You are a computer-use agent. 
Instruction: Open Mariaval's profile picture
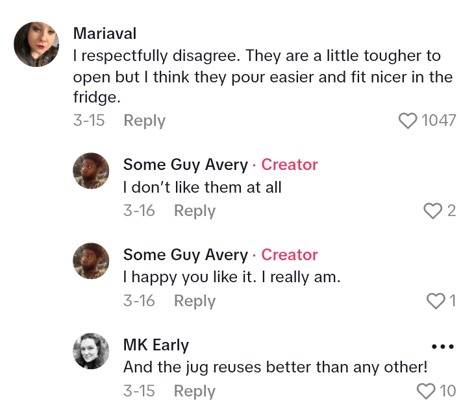pos(32,44)
